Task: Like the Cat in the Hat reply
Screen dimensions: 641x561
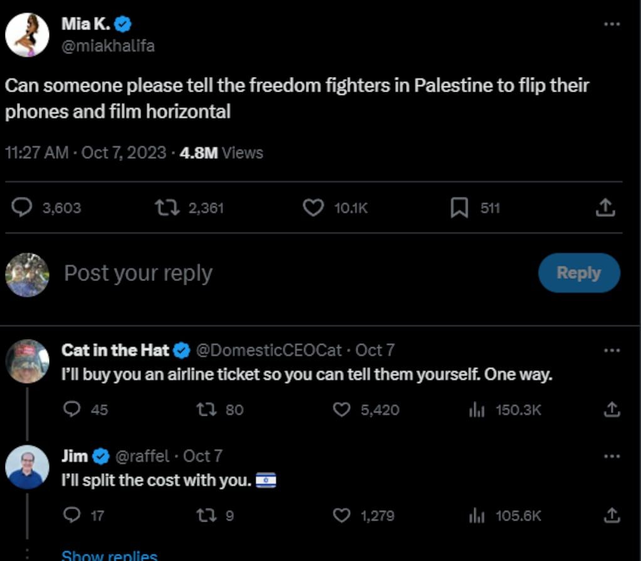Action: pyautogui.click(x=341, y=410)
